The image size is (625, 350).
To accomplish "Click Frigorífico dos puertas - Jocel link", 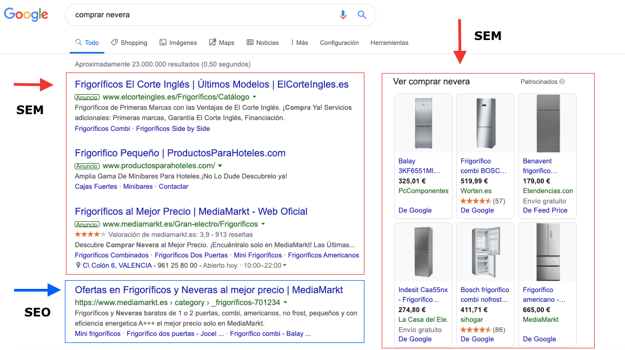I will [x=175, y=334].
